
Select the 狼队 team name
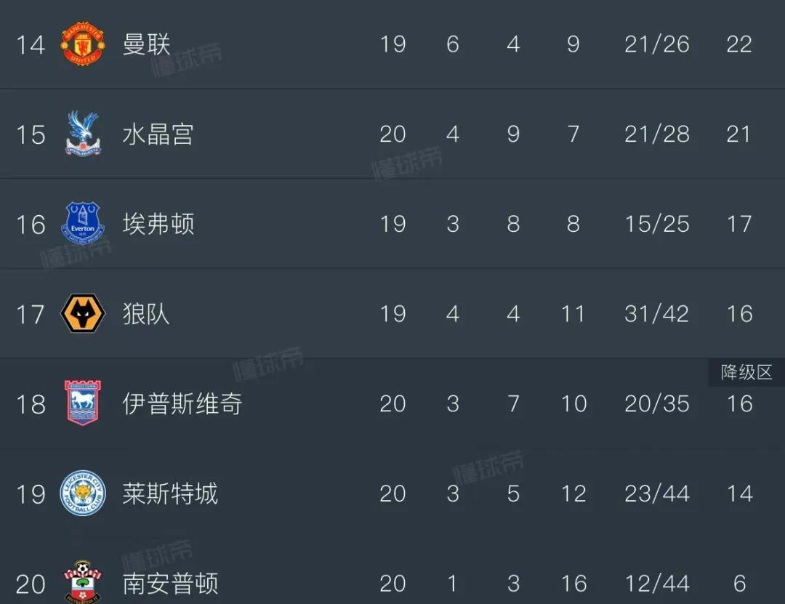point(144,314)
